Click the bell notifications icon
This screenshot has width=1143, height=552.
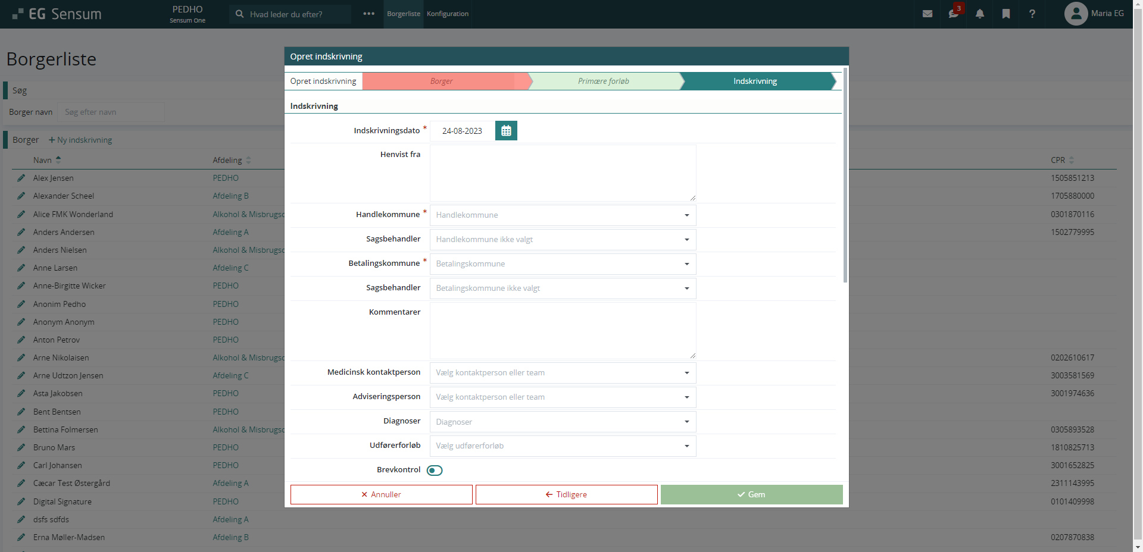coord(980,14)
